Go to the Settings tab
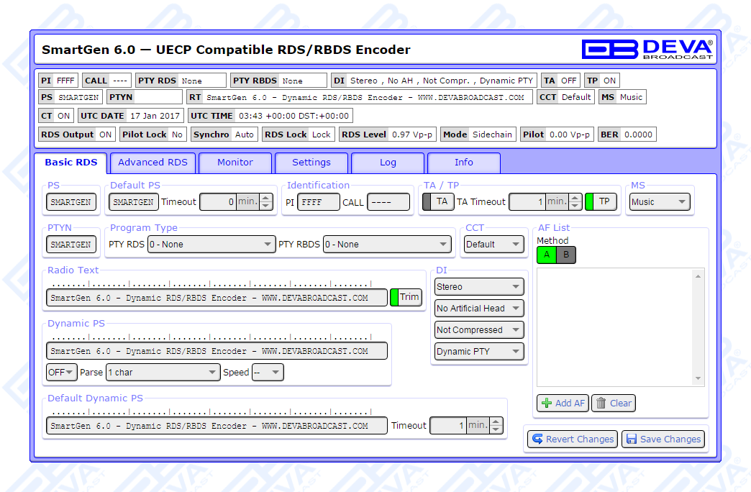 [x=311, y=163]
